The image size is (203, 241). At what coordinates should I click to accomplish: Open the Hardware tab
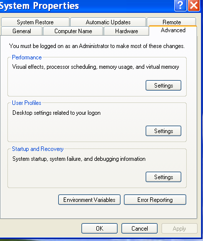click(x=126, y=31)
